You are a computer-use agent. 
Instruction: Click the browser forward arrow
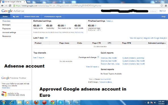click(x=6, y=6)
